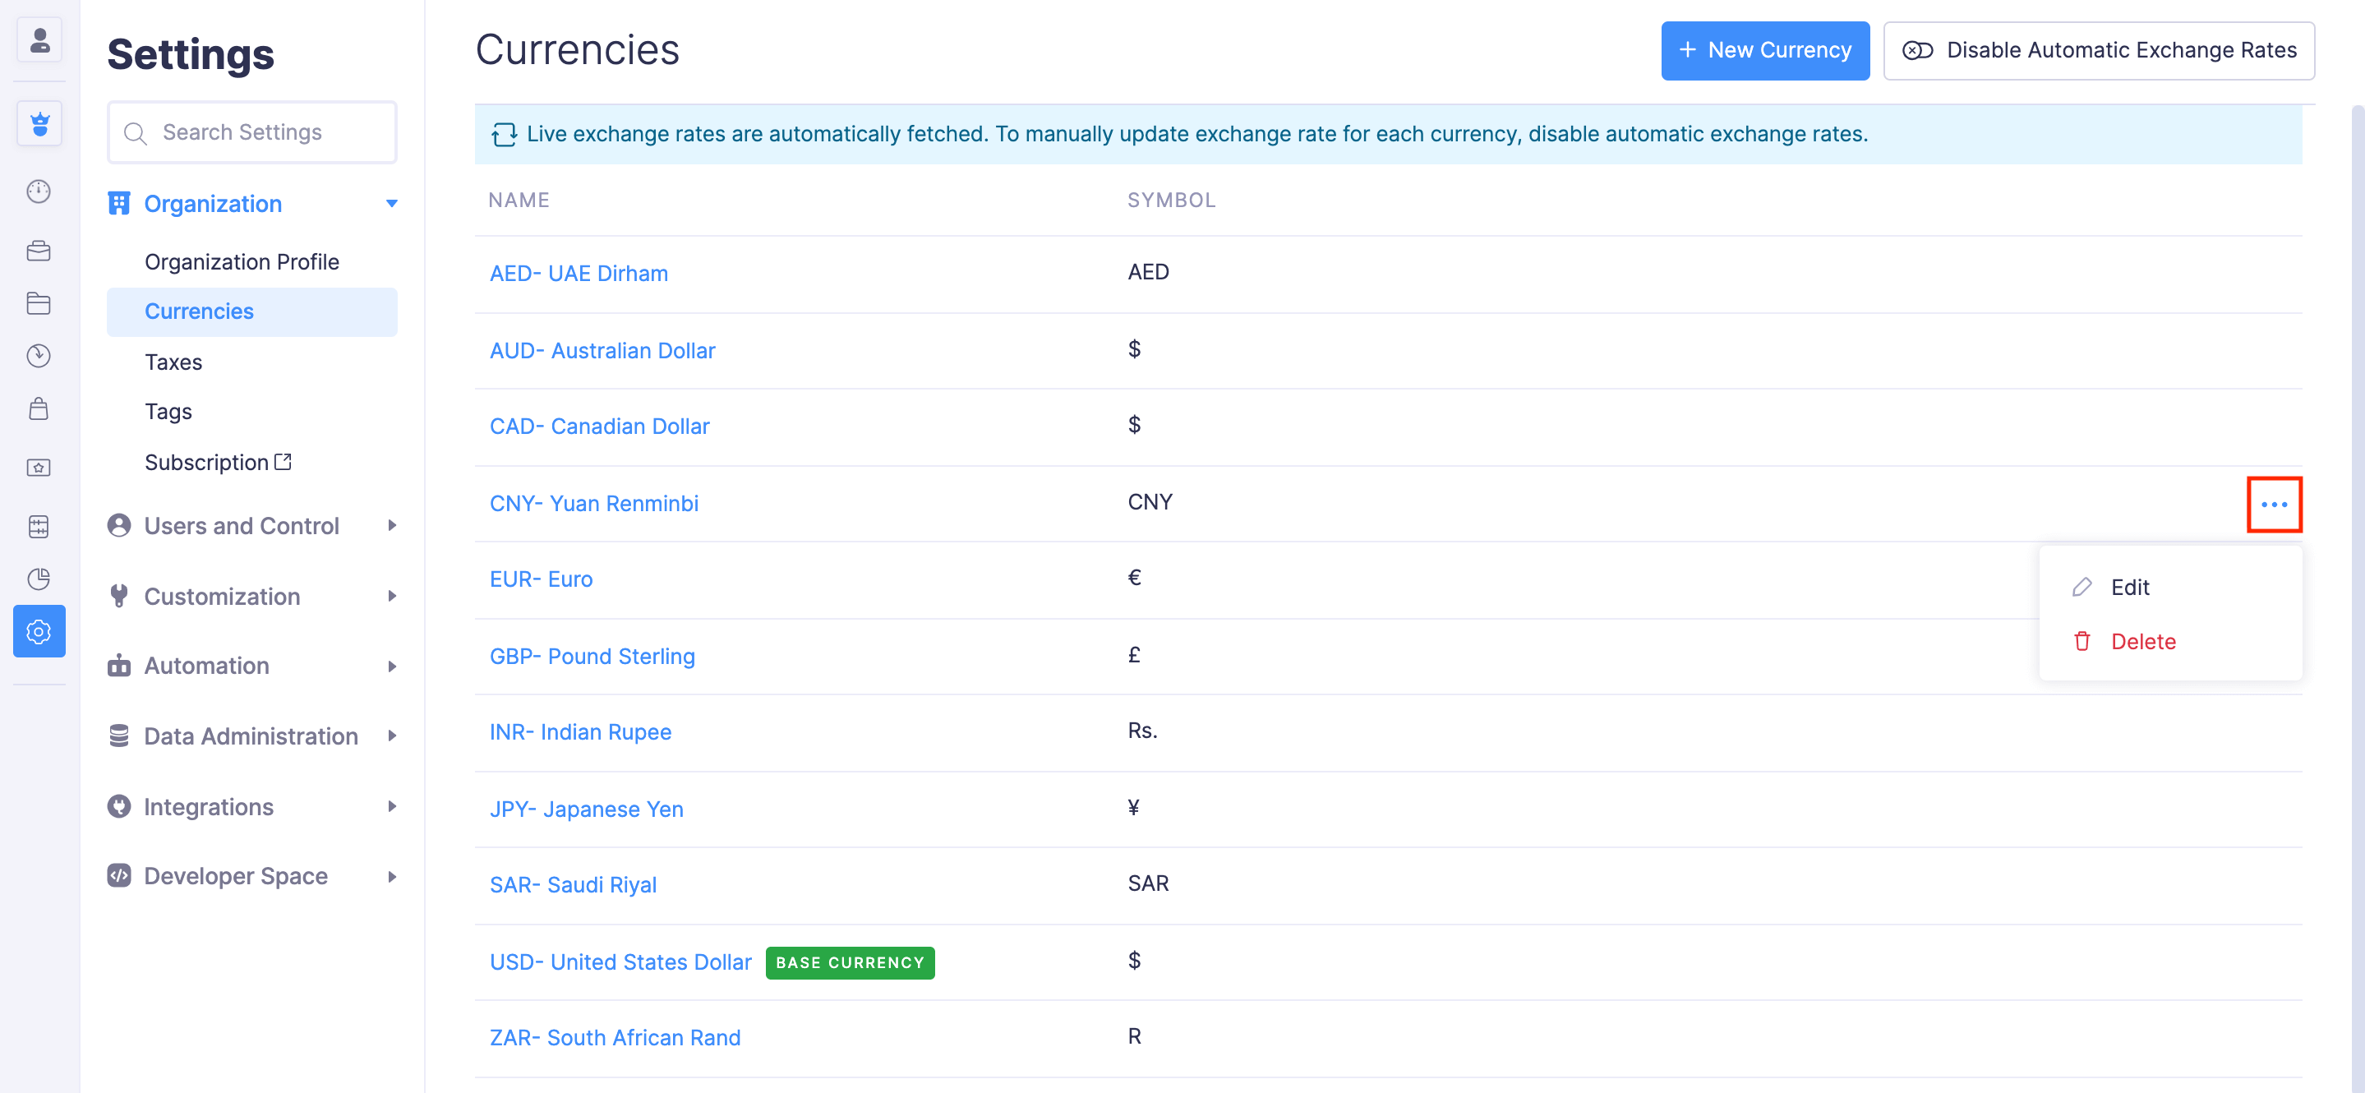
Task: Open Taxes settings page
Action: pos(173,362)
